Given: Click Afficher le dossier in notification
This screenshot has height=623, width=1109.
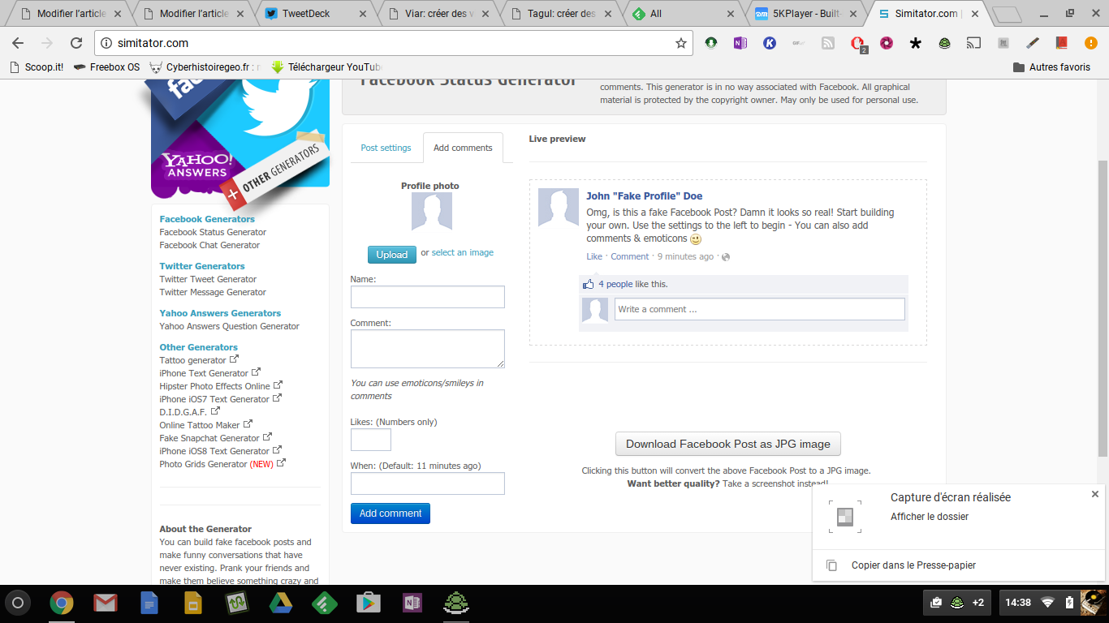Looking at the screenshot, I should (930, 517).
